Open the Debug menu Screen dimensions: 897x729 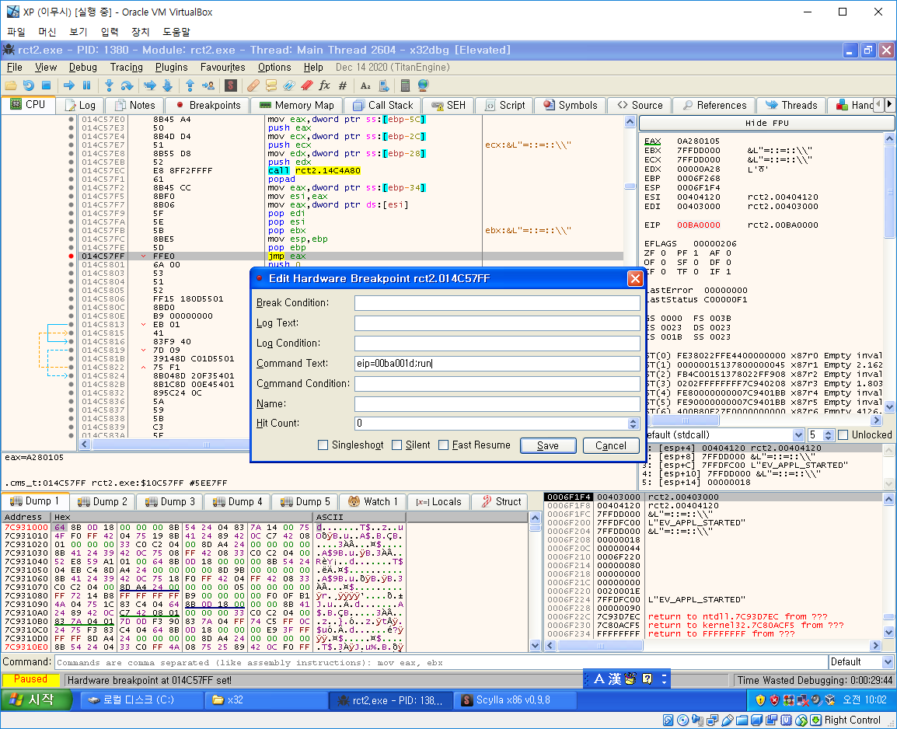(x=83, y=68)
